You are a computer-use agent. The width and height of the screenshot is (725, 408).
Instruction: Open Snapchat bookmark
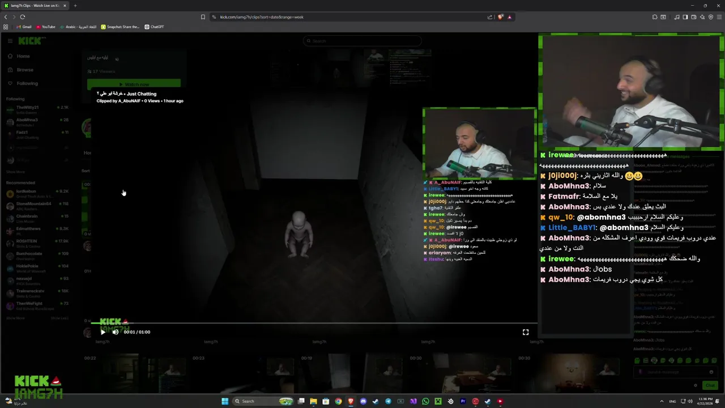[x=120, y=27]
